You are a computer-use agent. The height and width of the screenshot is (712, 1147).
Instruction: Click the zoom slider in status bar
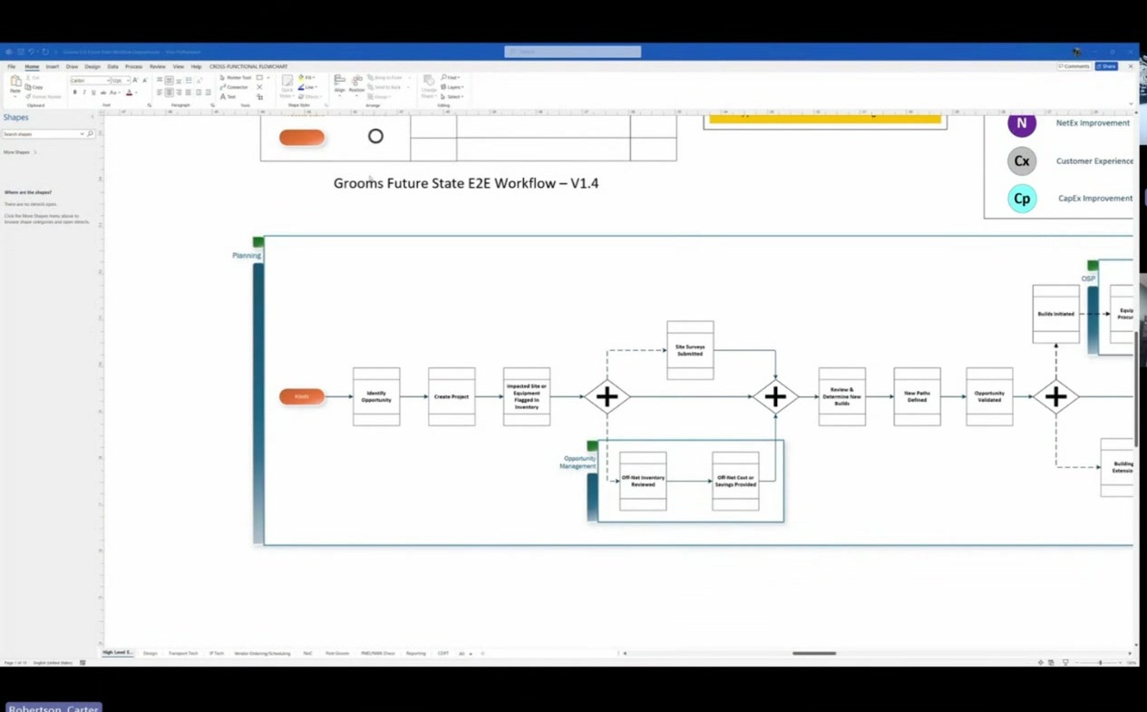[1100, 662]
